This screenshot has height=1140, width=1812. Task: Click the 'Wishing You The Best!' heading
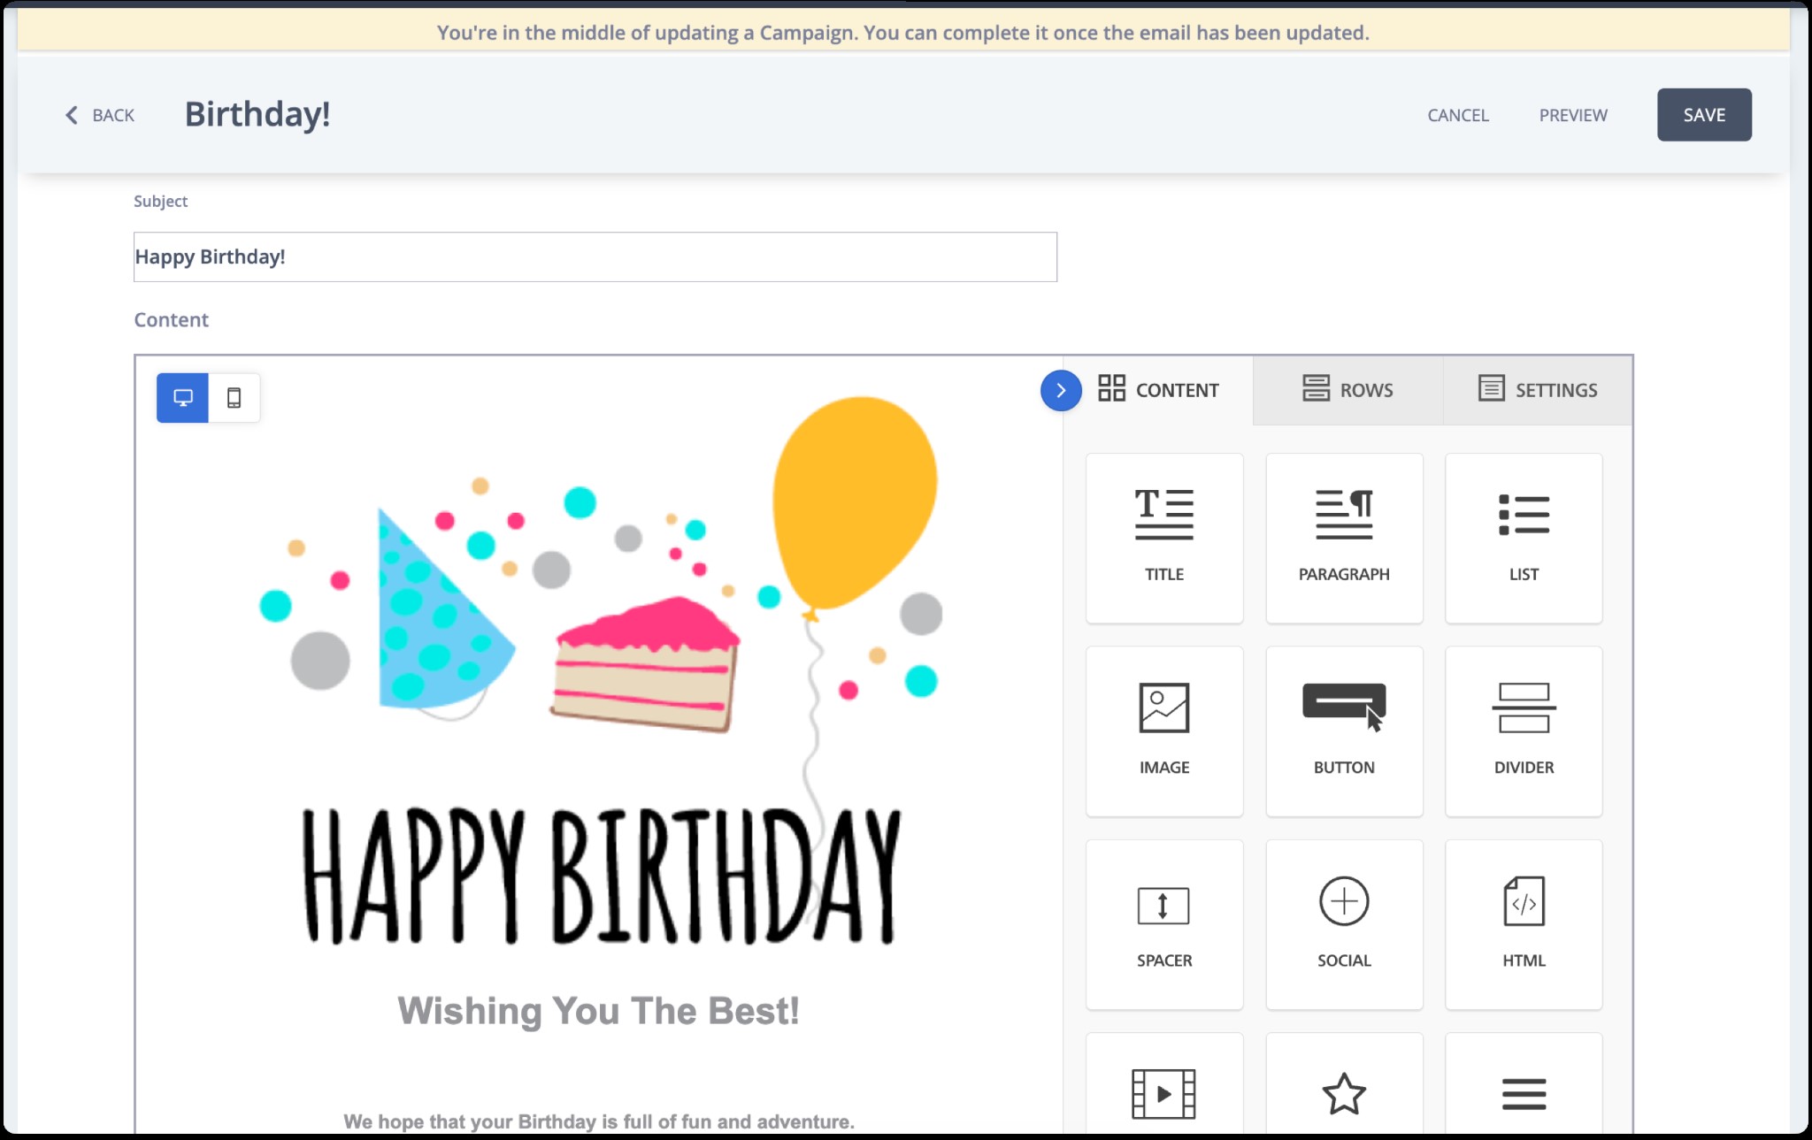click(x=599, y=1011)
